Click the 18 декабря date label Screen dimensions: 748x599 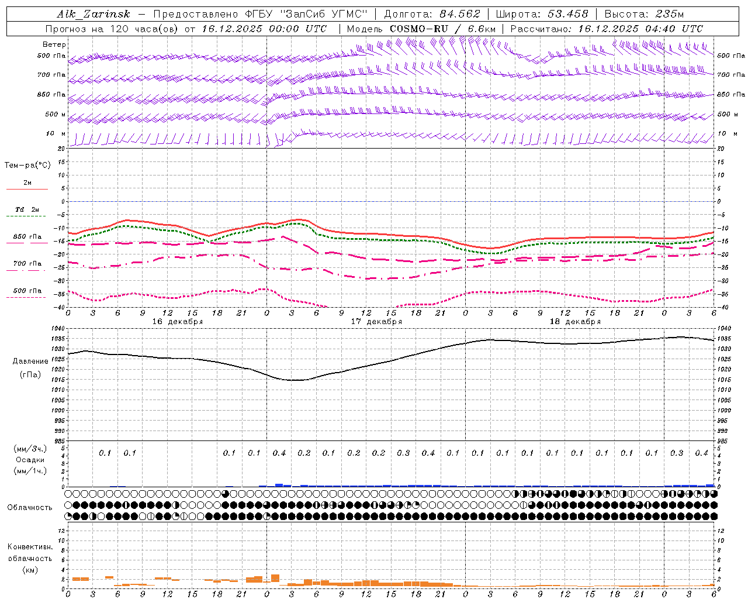tap(575, 322)
